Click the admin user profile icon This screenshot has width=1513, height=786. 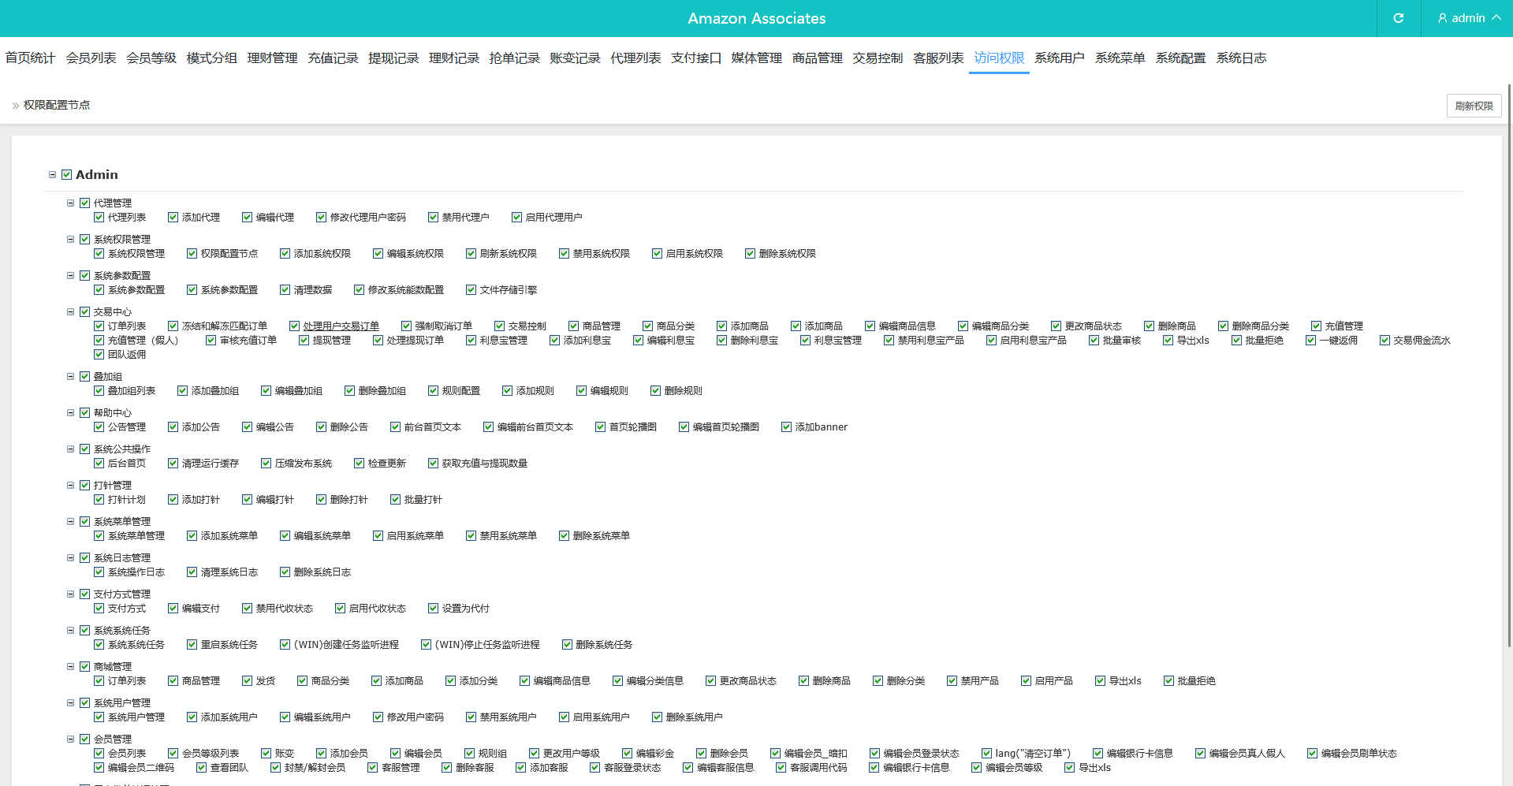click(1442, 18)
